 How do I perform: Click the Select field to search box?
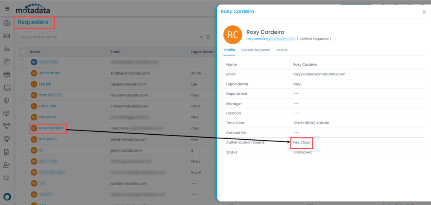click(x=105, y=37)
